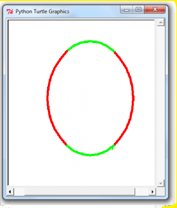This screenshot has height=208, width=177.
Task: Click the horizontal scrollbar thumb
Action: (80, 192)
